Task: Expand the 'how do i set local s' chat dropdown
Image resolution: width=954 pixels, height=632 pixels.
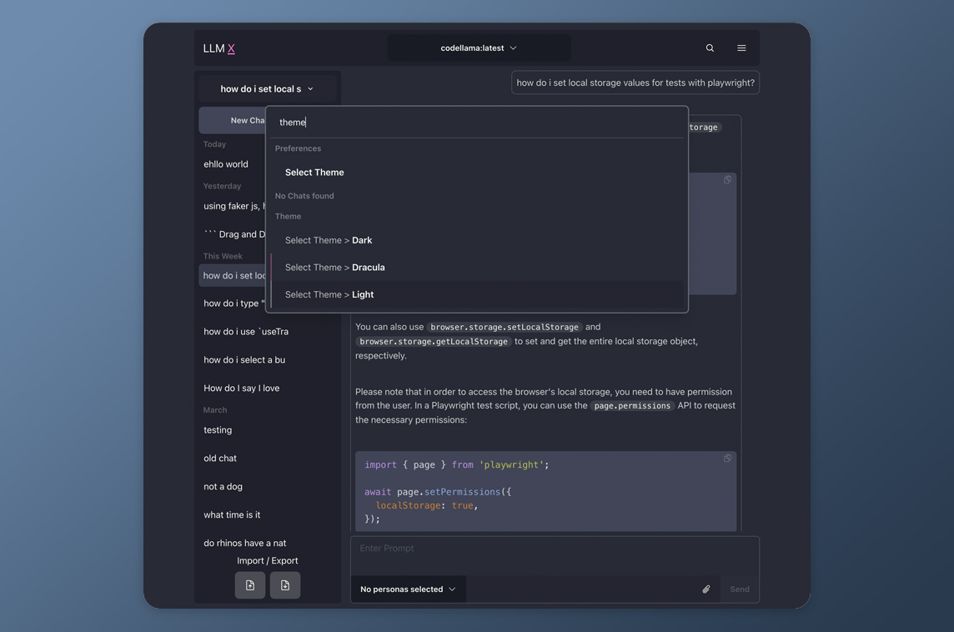Action: 267,89
